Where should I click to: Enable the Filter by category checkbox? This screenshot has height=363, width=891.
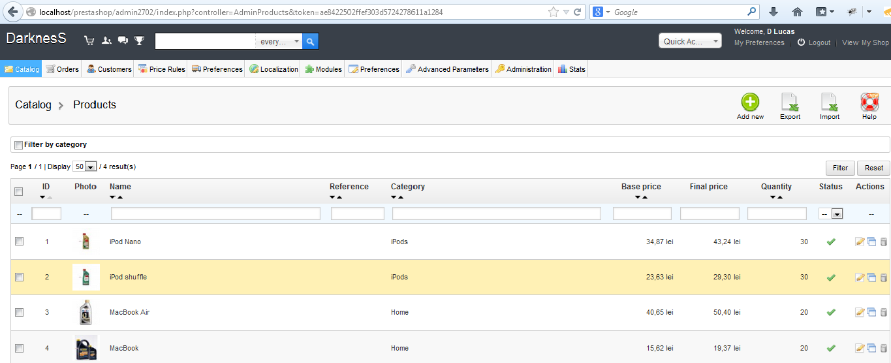tap(18, 145)
